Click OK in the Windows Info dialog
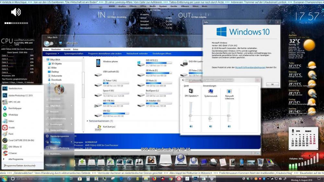324x182 pixels. (272, 84)
